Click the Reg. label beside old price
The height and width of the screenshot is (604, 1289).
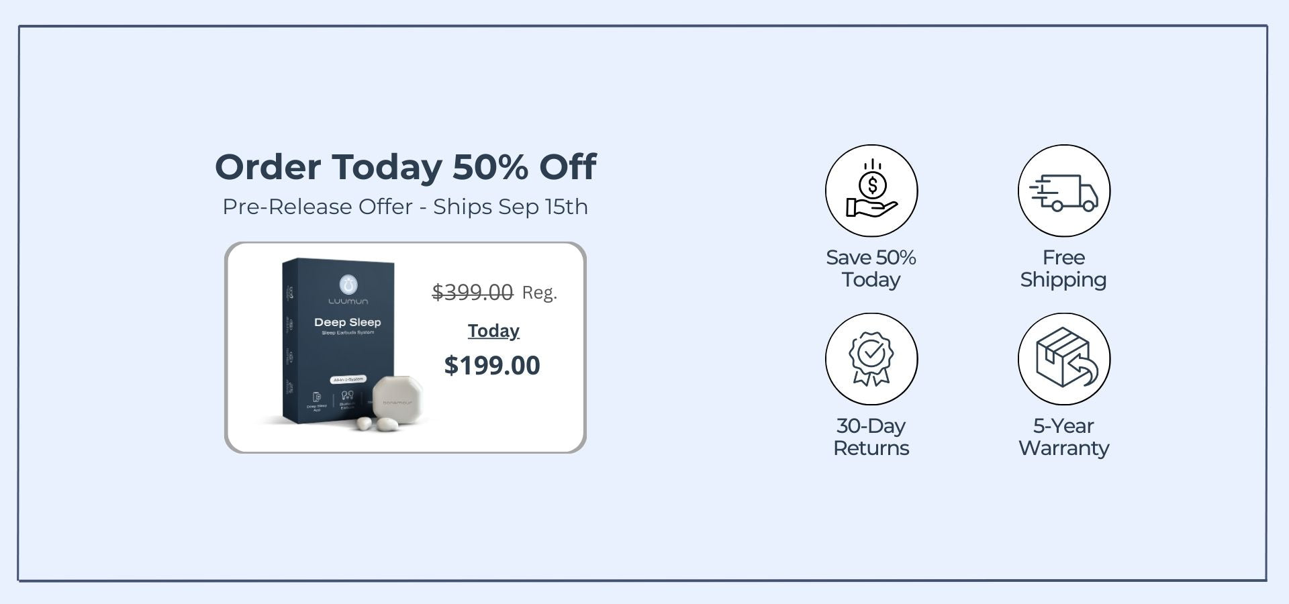coord(540,293)
